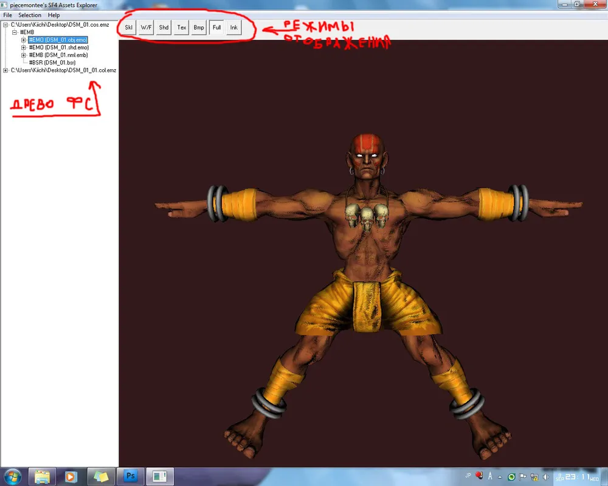Switch to Photoshop in the taskbar

(x=130, y=476)
